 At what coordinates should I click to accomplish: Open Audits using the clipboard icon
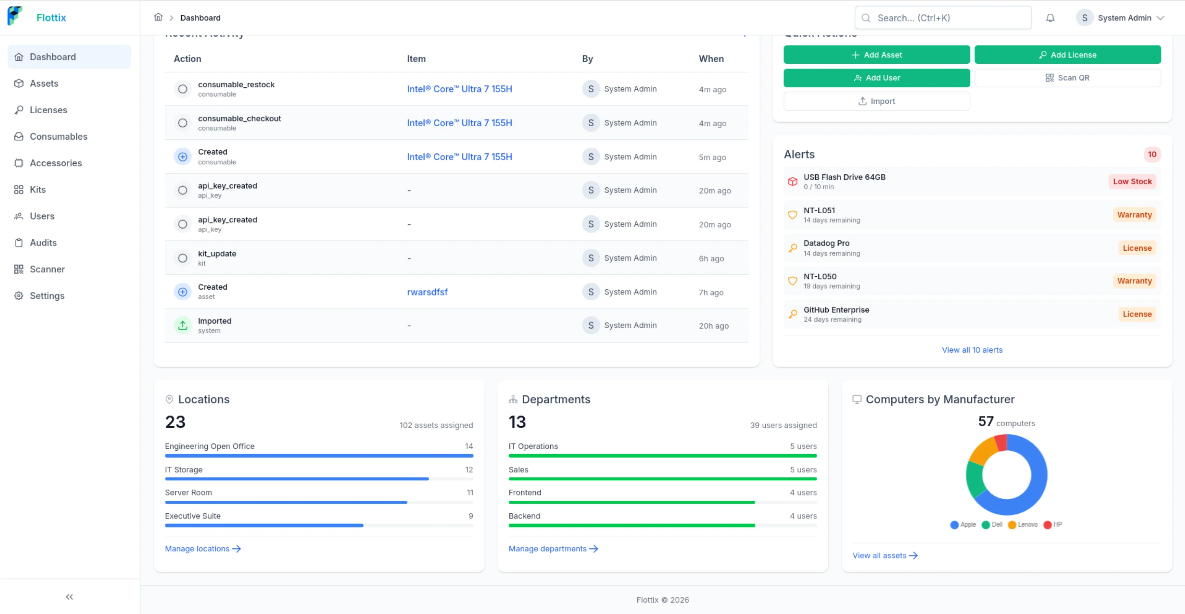[x=19, y=243]
